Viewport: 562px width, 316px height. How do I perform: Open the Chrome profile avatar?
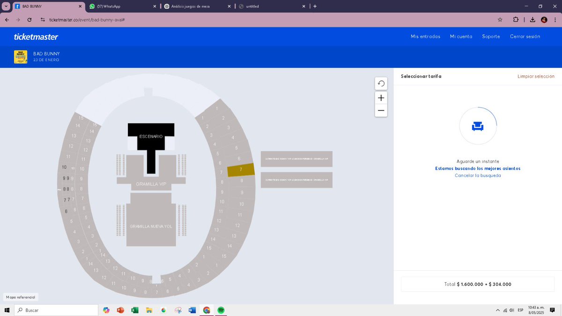click(544, 20)
